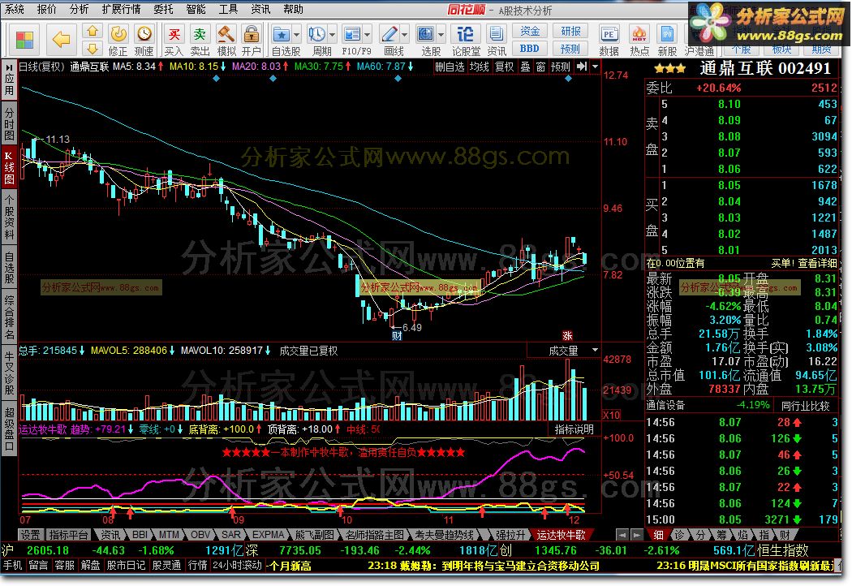This screenshot has width=852, height=586.
Task: Switch to the 强拉升 indicator tab
Action: click(510, 535)
